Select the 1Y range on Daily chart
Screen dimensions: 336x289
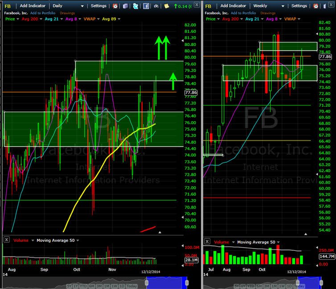click(75, 286)
